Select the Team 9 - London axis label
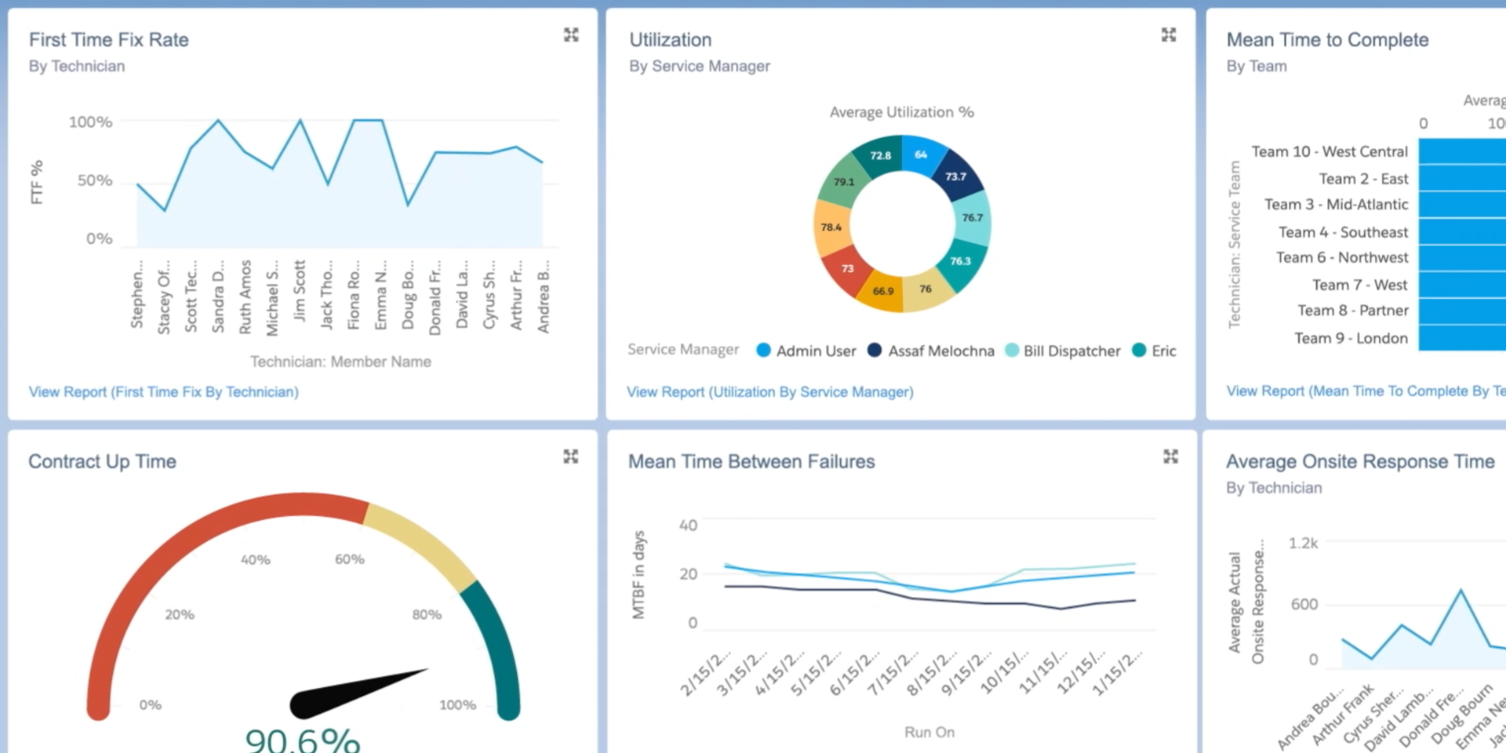 pyautogui.click(x=1350, y=338)
